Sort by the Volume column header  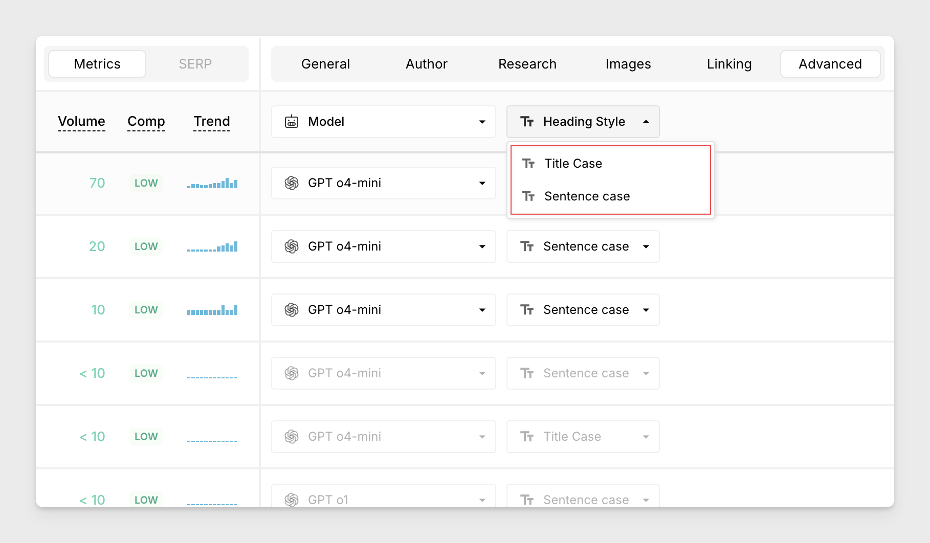(81, 122)
